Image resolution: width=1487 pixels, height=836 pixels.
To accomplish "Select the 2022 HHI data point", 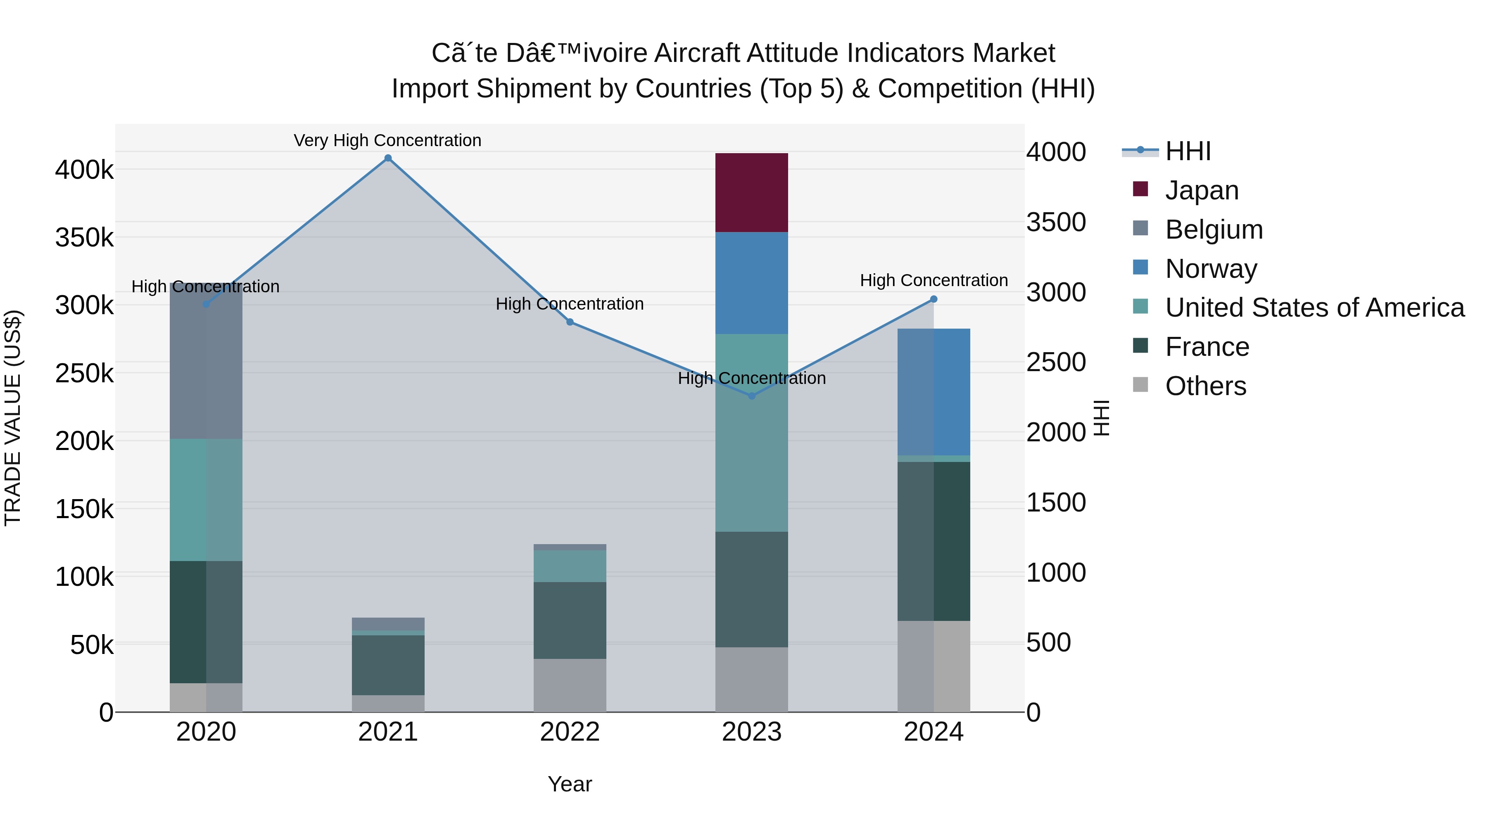I will (570, 322).
